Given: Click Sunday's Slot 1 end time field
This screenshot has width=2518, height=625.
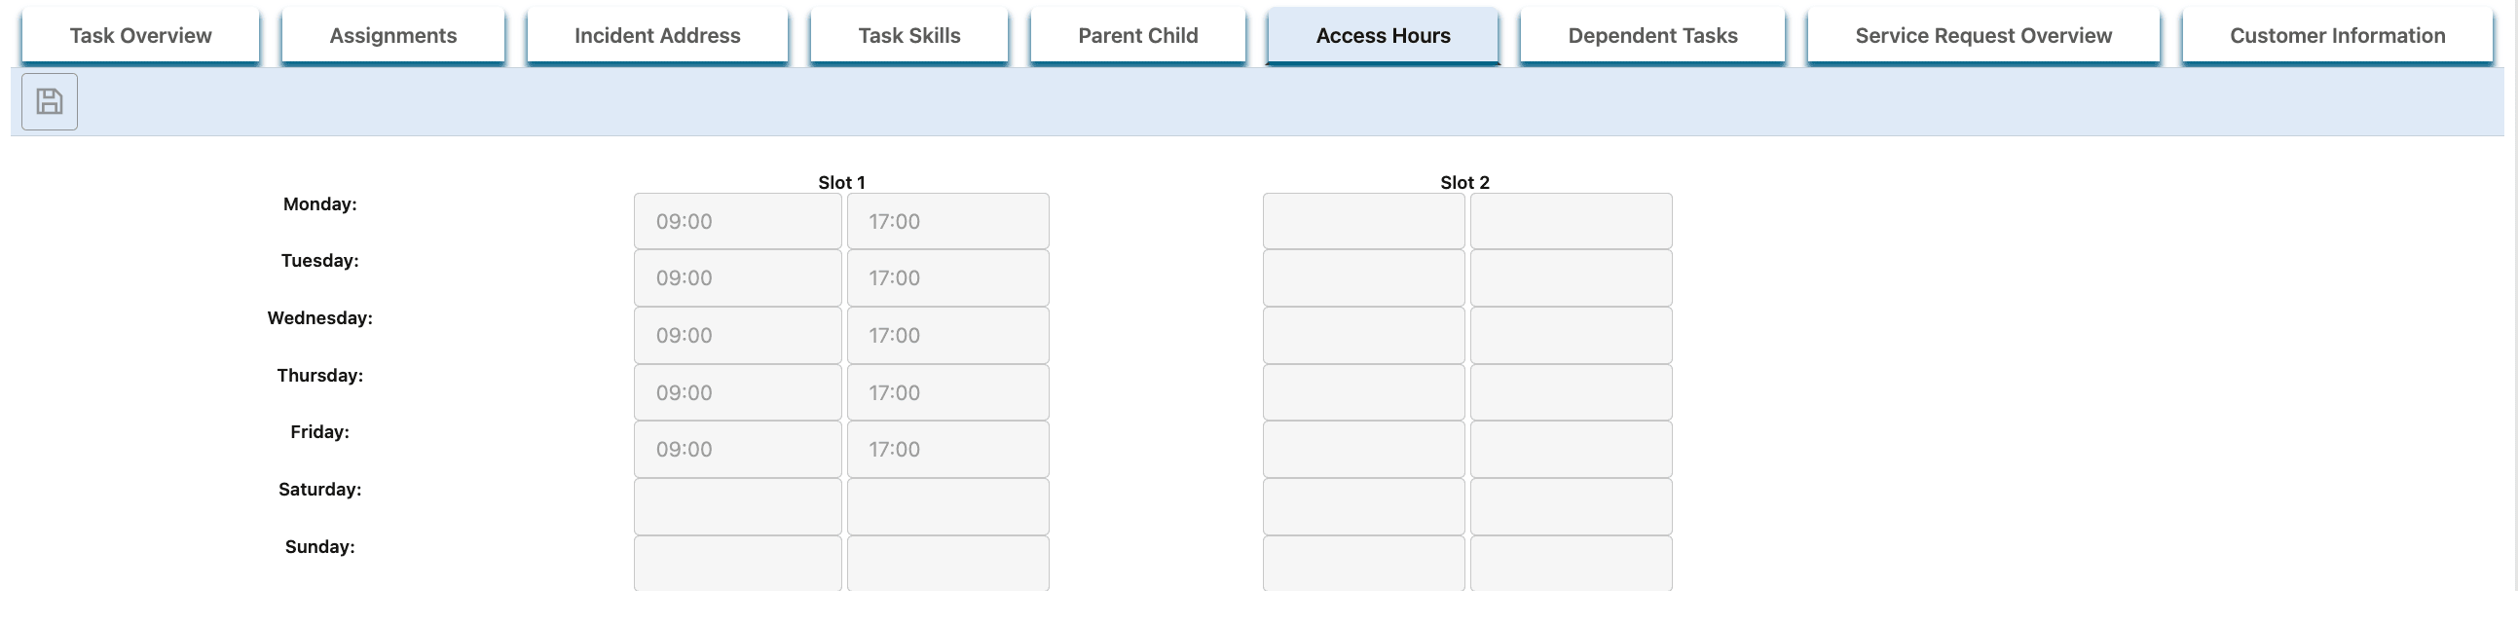Looking at the screenshot, I should tap(947, 564).
